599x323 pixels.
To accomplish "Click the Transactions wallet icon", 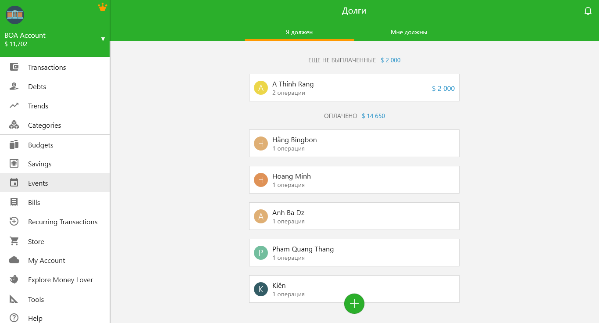I will tap(14, 67).
